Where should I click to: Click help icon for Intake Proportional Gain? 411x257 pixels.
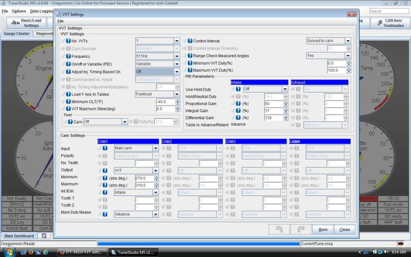tap(238, 104)
